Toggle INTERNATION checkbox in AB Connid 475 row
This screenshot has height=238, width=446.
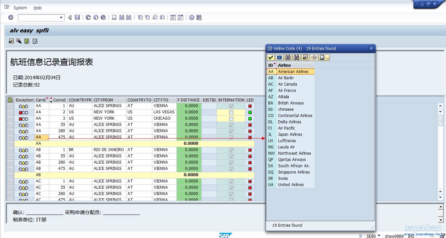click(231, 169)
